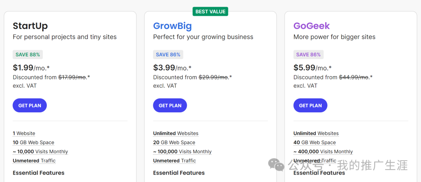The height and width of the screenshot is (182, 421).
Task: Click the StartUp plan title
Action: (30, 26)
